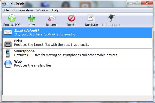Click 'Produces the smallest files' description
This screenshot has height=103, width=155.
click(33, 65)
